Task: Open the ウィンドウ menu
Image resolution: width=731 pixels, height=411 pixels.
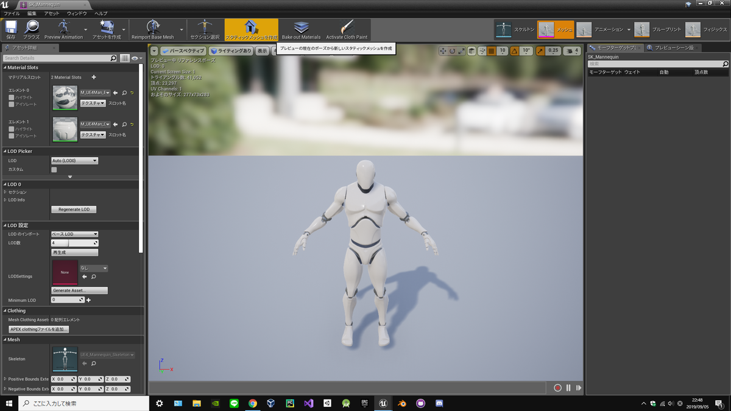Action: point(77,13)
